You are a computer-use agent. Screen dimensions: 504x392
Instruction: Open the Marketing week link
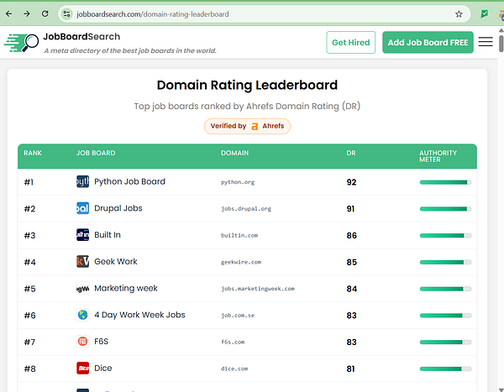coord(126,288)
